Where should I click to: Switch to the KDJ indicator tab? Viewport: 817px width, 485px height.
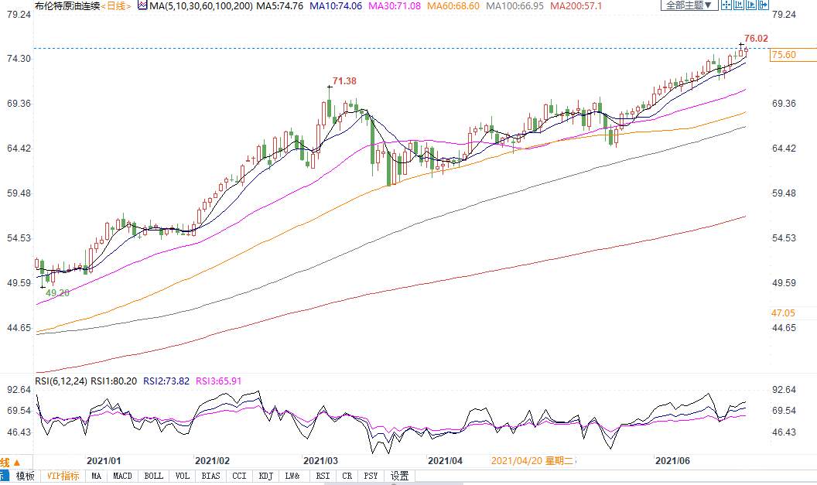tap(265, 476)
